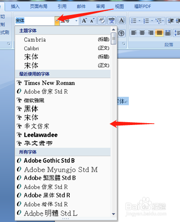The width and height of the screenshot is (180, 222).
Task: Open the Clipboard group dialog launcher
Action: pyautogui.click(x=8, y=44)
